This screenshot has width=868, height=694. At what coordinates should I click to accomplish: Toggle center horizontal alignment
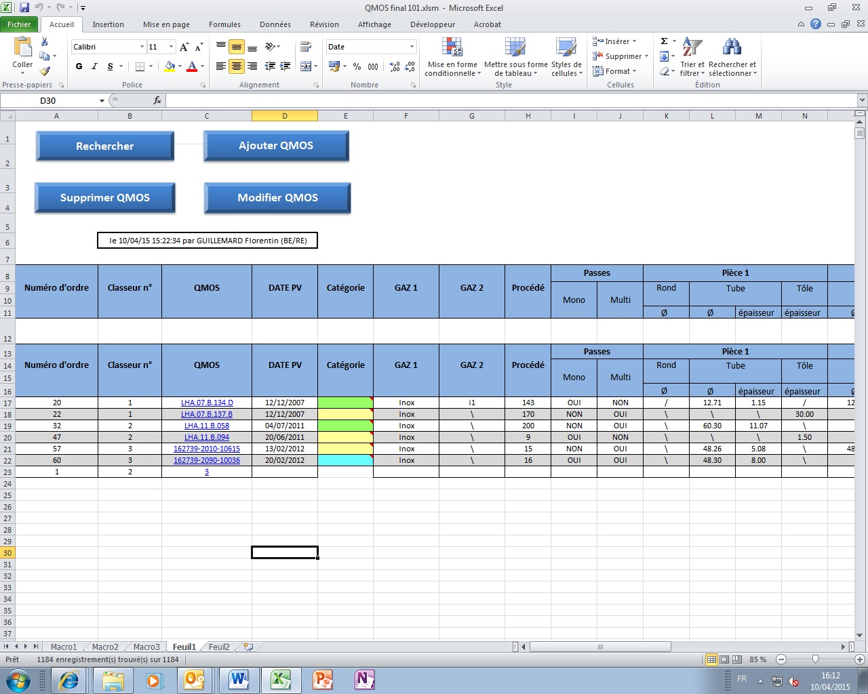237,66
